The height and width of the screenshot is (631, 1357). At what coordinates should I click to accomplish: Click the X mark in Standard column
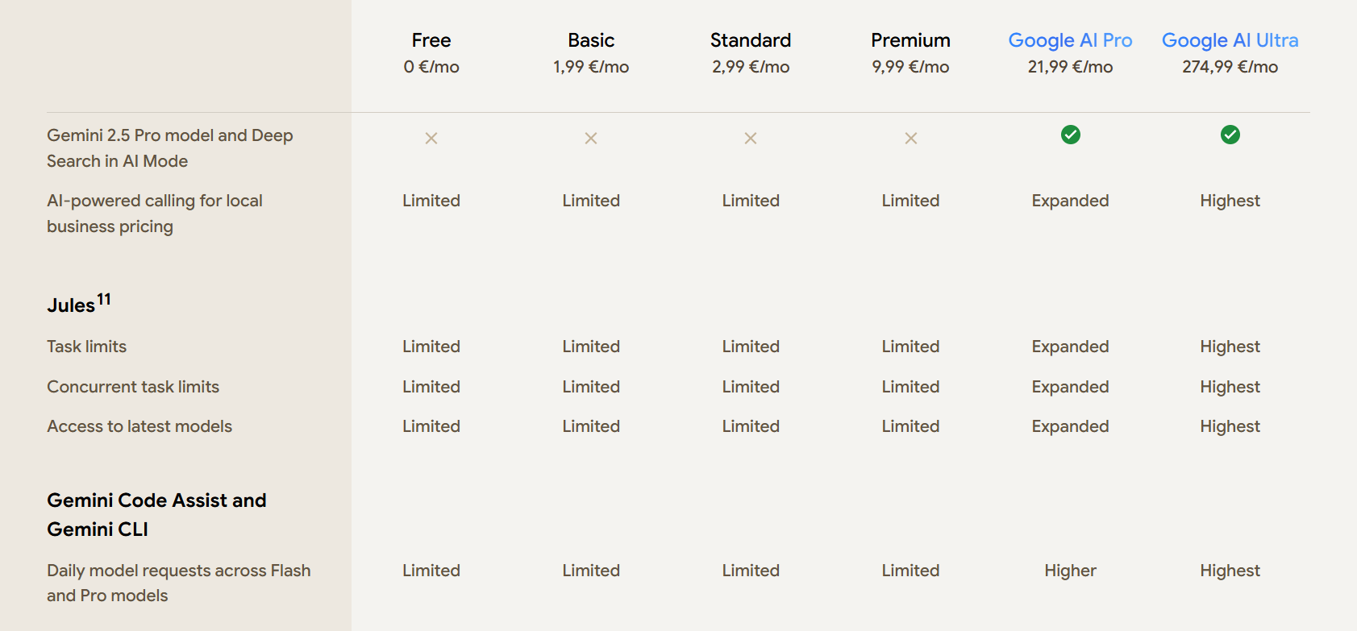[x=751, y=139]
